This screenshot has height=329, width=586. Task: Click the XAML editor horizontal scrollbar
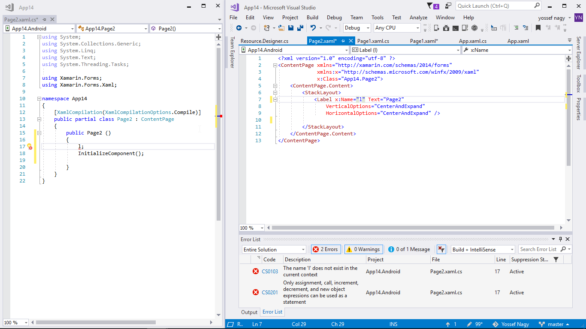click(x=414, y=228)
